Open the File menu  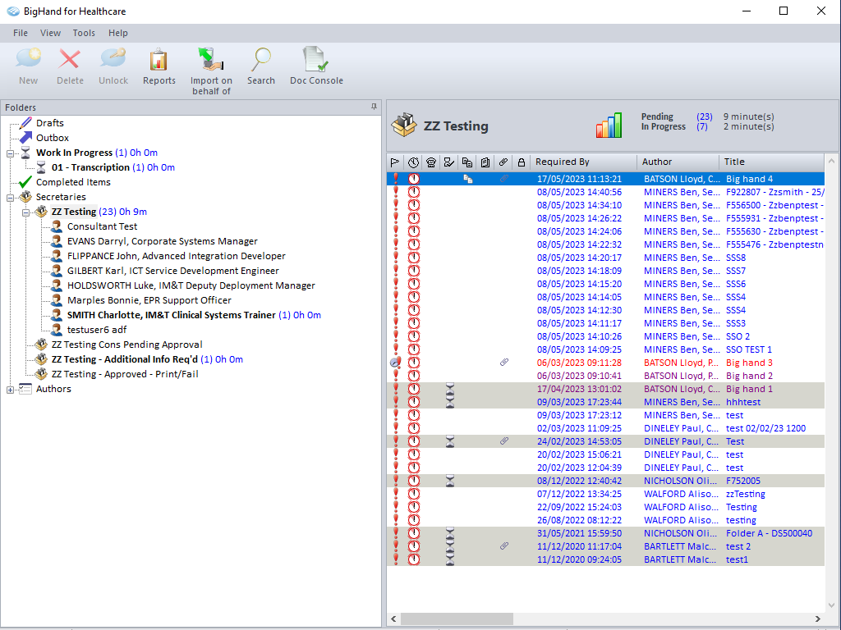[21, 33]
